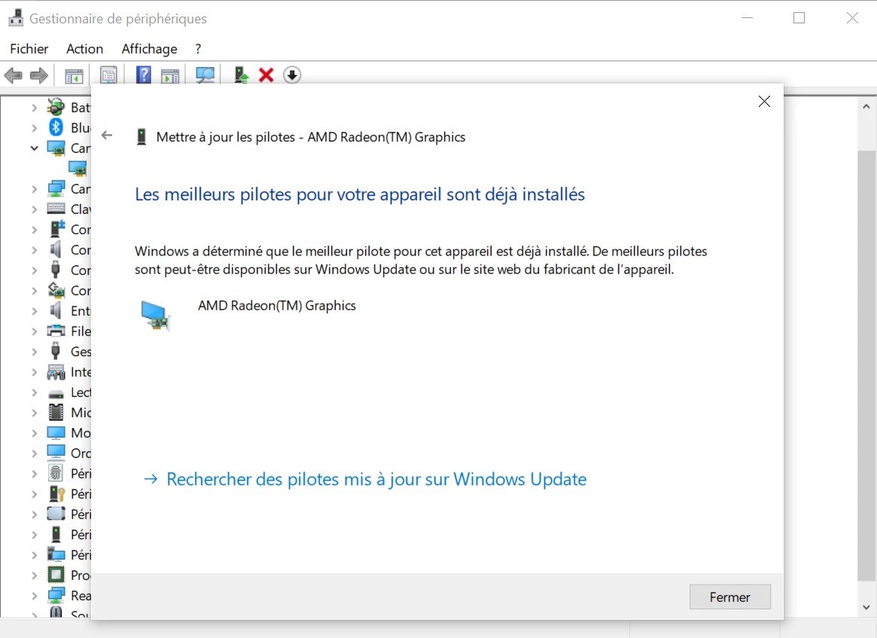Image resolution: width=877 pixels, height=638 pixels.
Task: Expand the Ent audio inputs node
Action: (34, 310)
